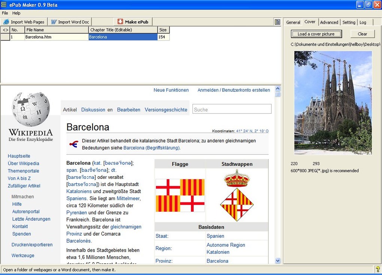Expand the Drucken/exportieren section

point(32,245)
